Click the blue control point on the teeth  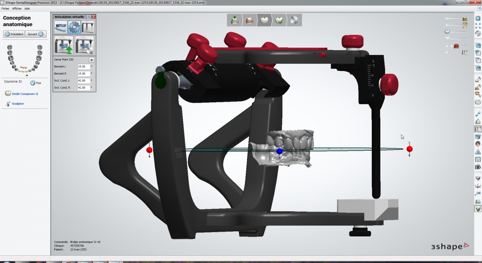click(x=280, y=151)
